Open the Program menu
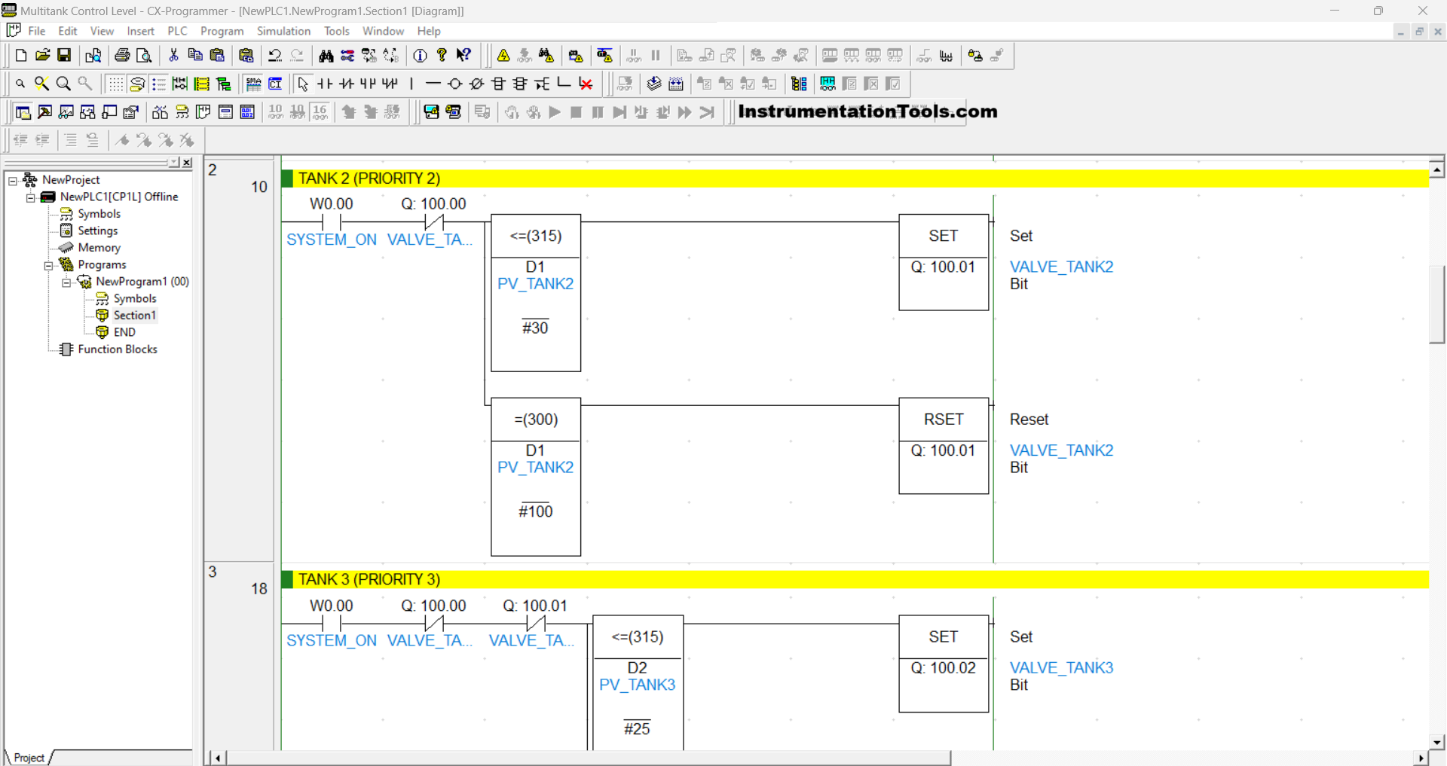Image resolution: width=1447 pixels, height=766 pixels. coord(222,31)
